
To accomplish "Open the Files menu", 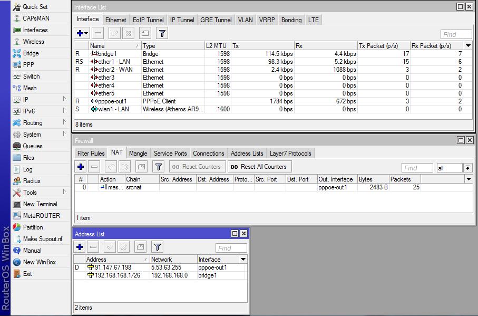I will tap(41, 158).
